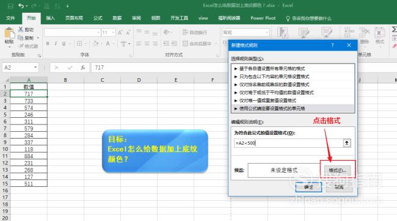Open the number format dropdown (常规)

tap(266, 32)
